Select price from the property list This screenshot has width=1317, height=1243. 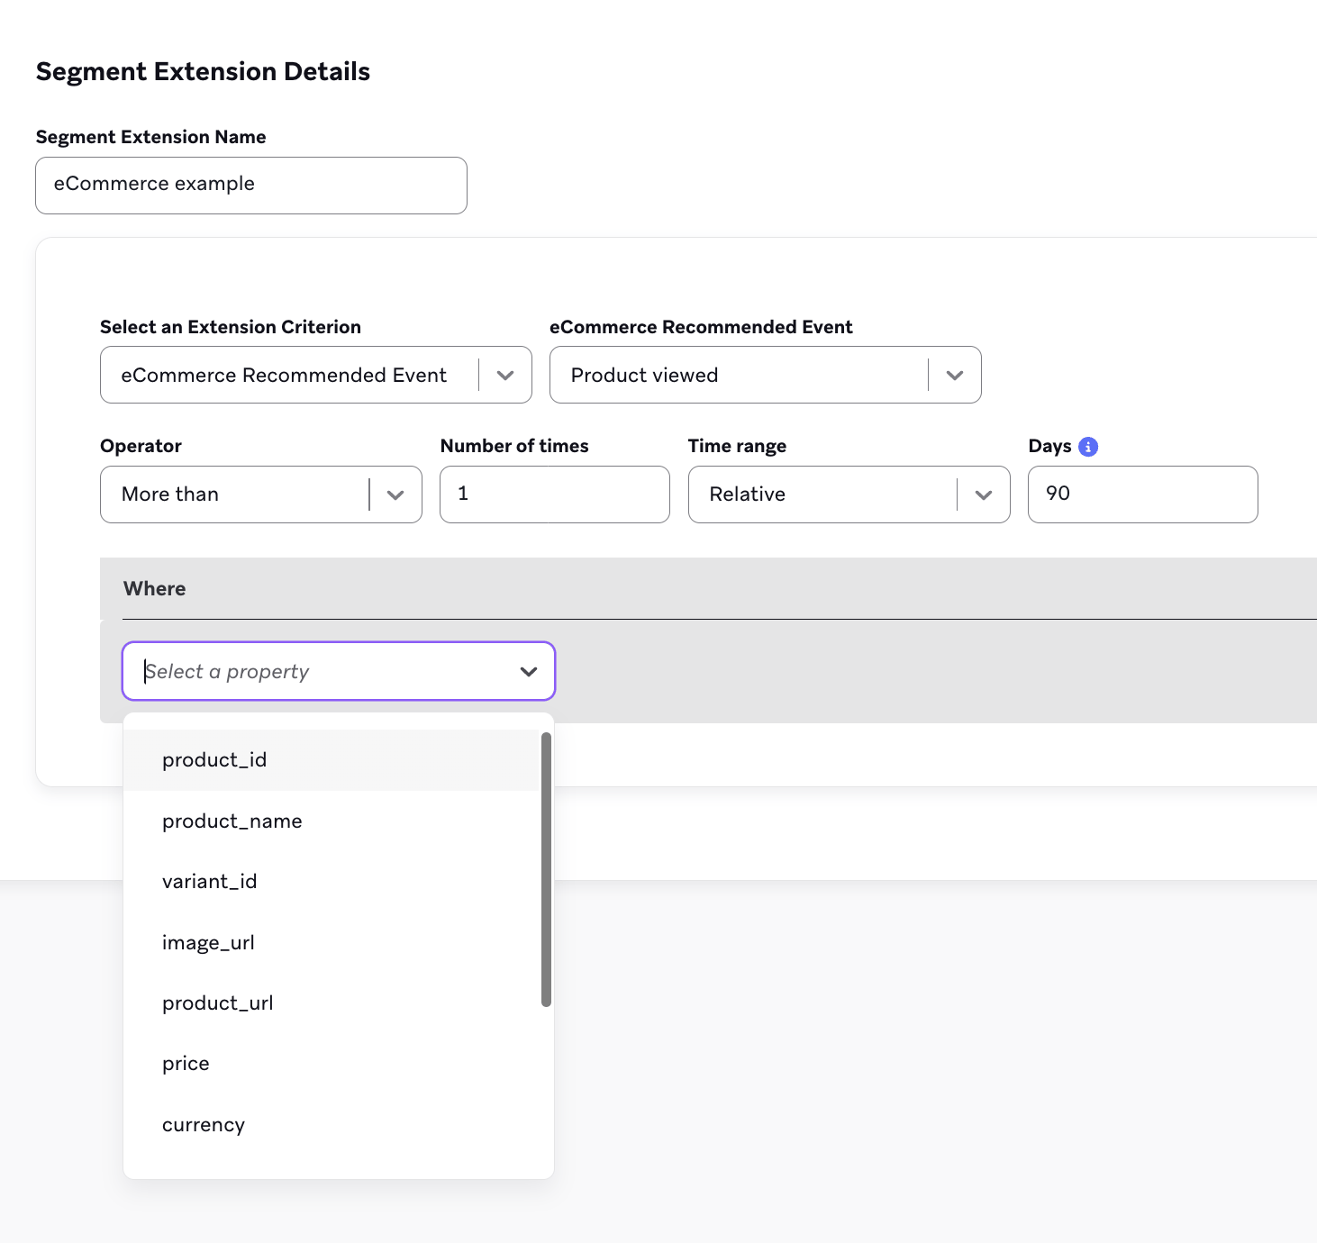click(x=186, y=1063)
